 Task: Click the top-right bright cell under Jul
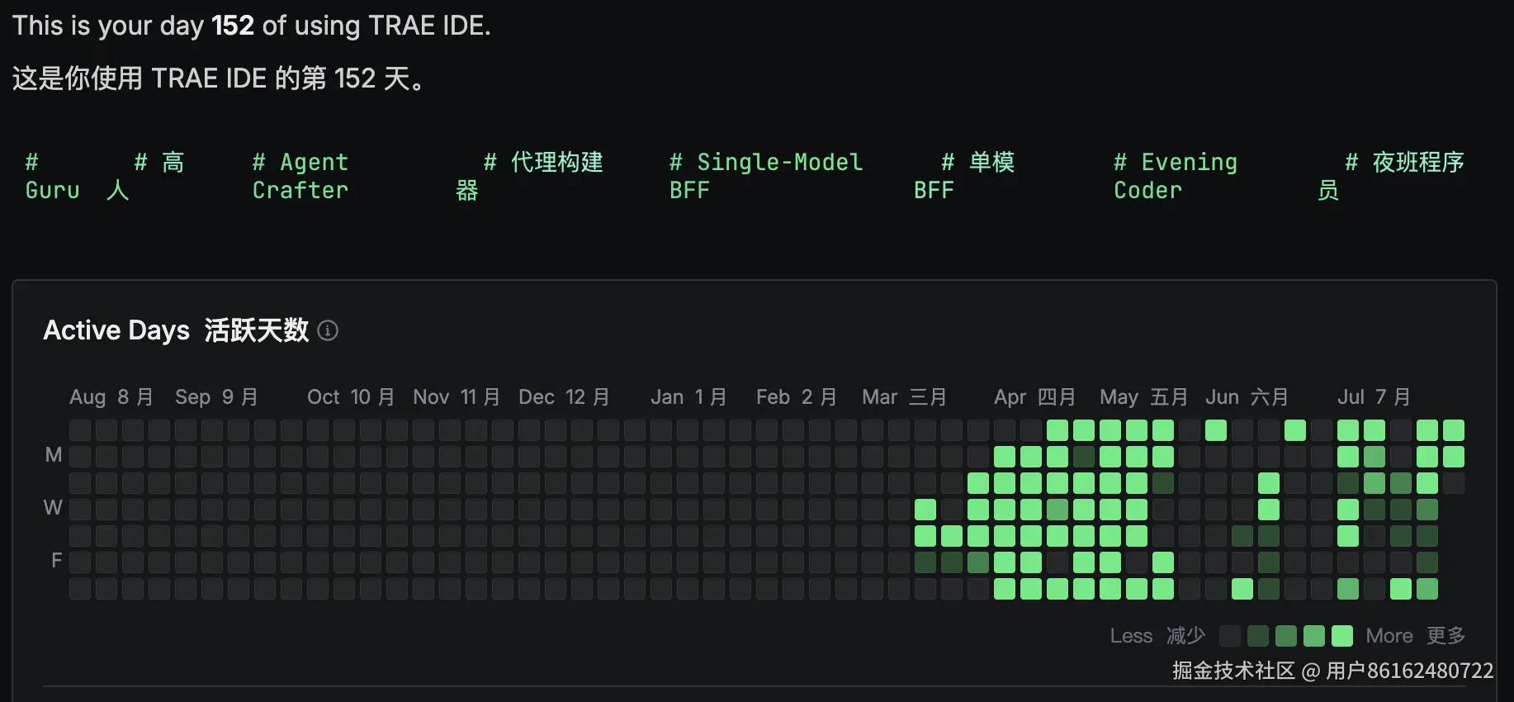point(1454,430)
